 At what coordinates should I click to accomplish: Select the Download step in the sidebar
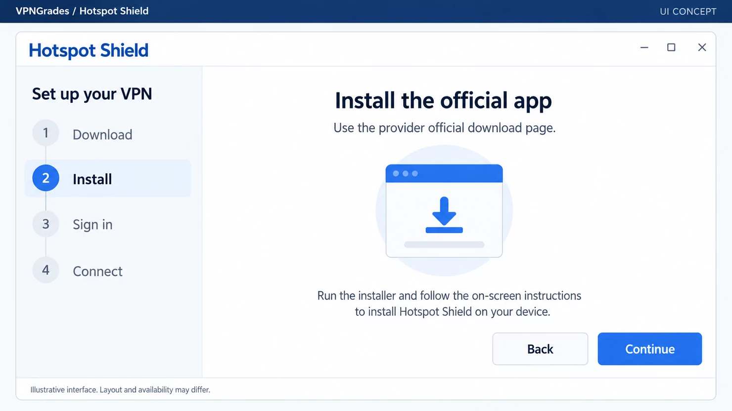102,134
